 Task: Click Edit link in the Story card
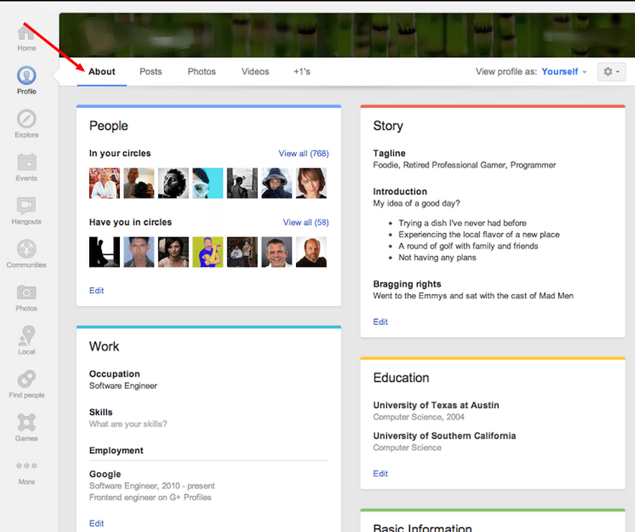point(380,322)
